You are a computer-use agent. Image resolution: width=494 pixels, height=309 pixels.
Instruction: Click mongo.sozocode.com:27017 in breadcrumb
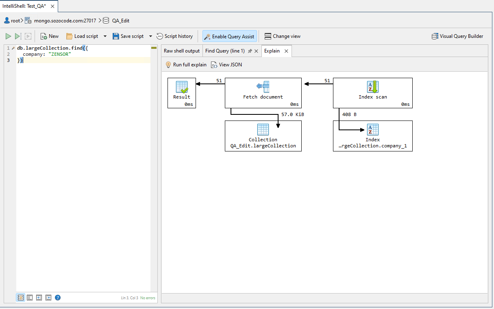(x=60, y=20)
